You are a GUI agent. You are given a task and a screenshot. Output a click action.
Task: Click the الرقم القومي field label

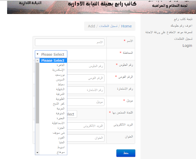point(126,77)
